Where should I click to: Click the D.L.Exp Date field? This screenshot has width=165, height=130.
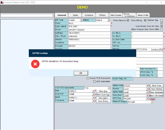pyautogui.click(x=147, y=40)
